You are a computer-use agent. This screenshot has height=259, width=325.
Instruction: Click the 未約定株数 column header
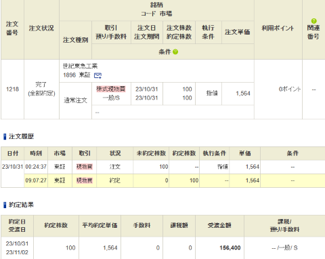151,153
